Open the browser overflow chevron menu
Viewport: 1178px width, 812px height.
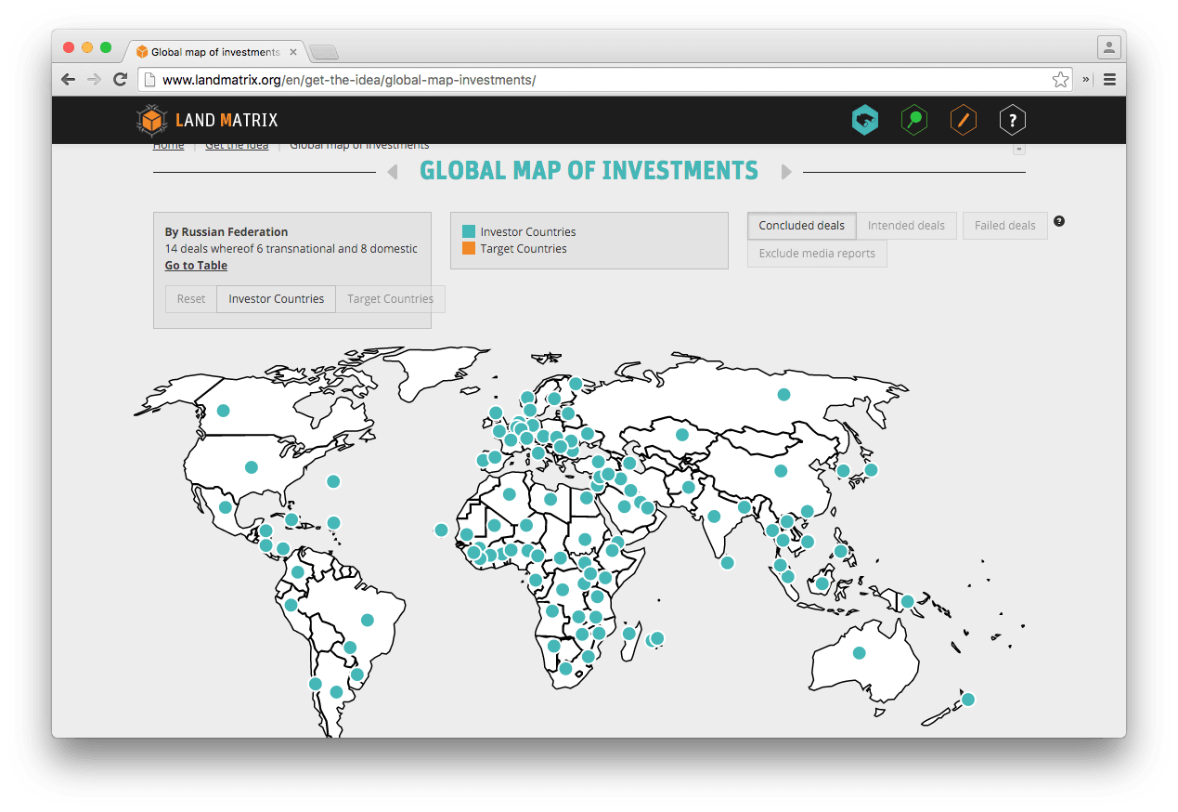[x=1084, y=80]
